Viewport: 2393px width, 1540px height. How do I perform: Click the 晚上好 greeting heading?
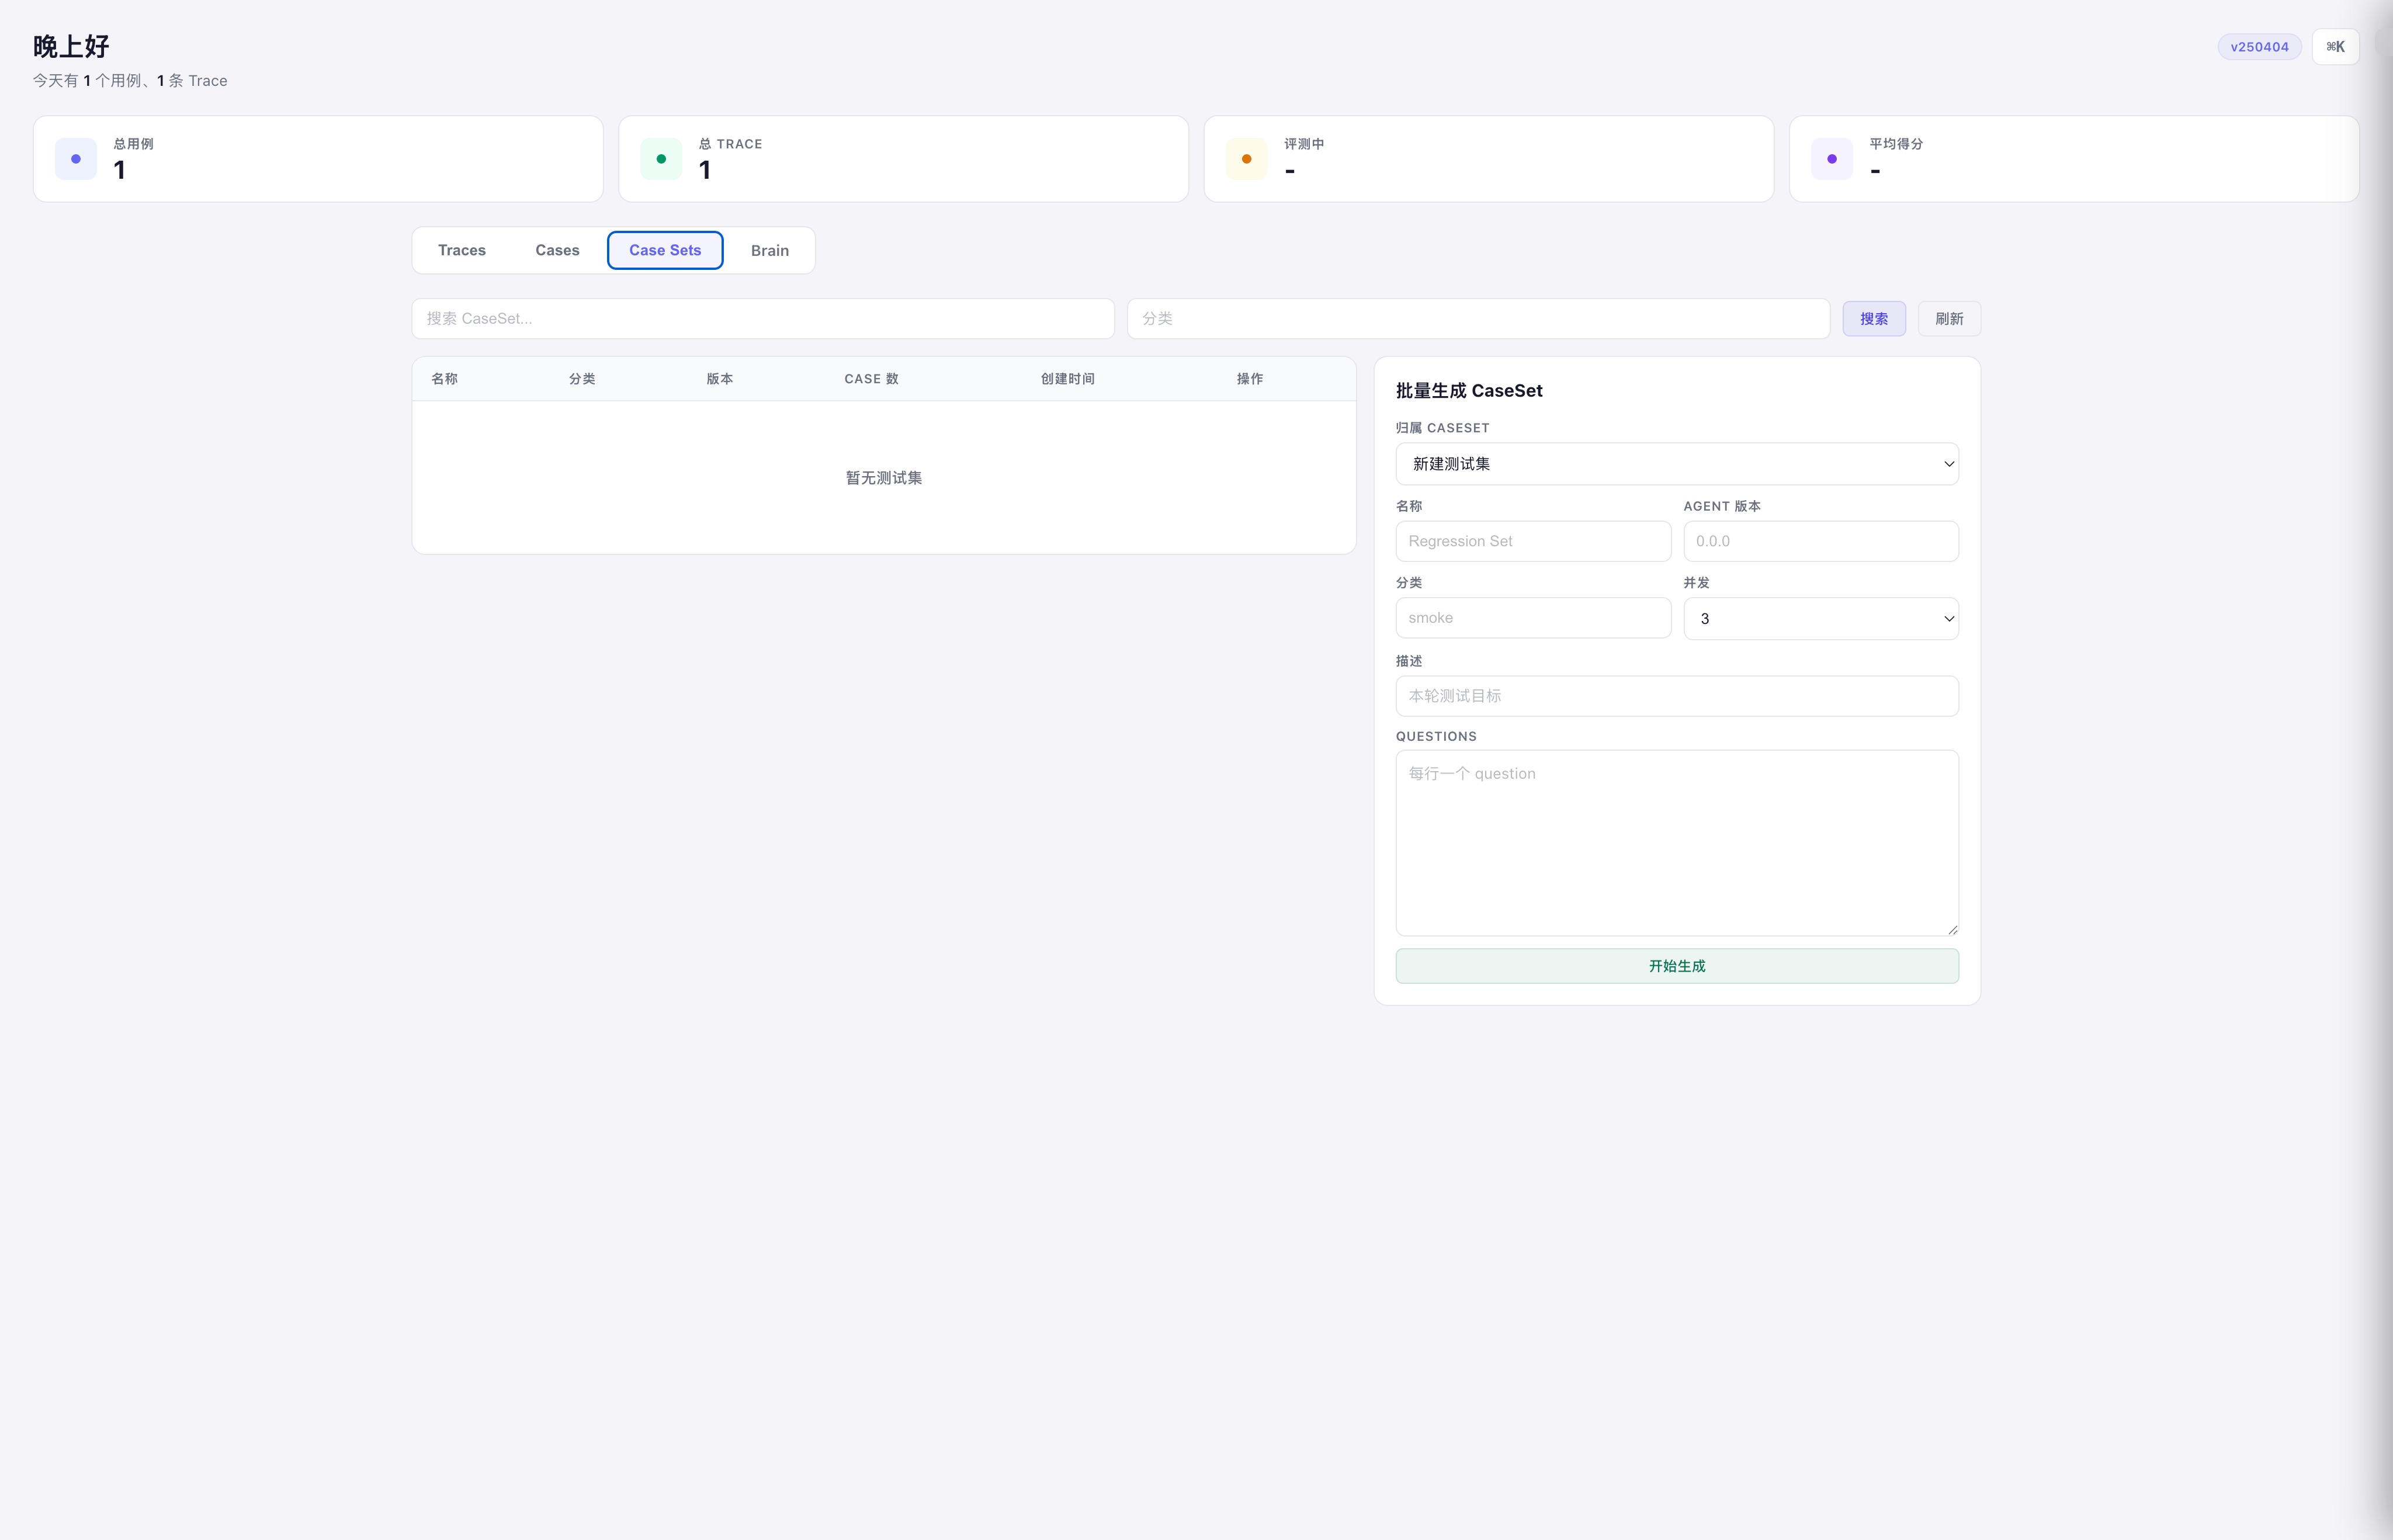coord(71,46)
